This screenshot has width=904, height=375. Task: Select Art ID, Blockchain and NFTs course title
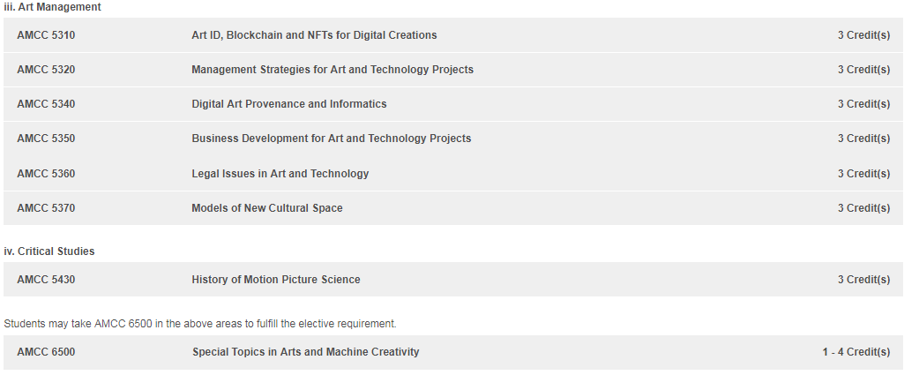coord(314,35)
